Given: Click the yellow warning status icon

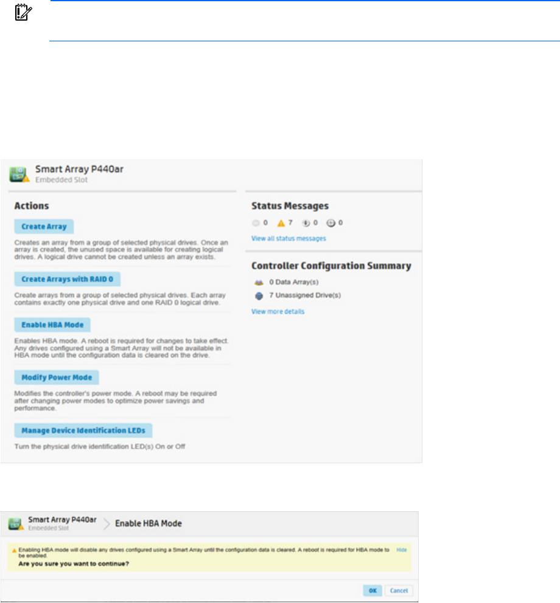Looking at the screenshot, I should click(281, 223).
